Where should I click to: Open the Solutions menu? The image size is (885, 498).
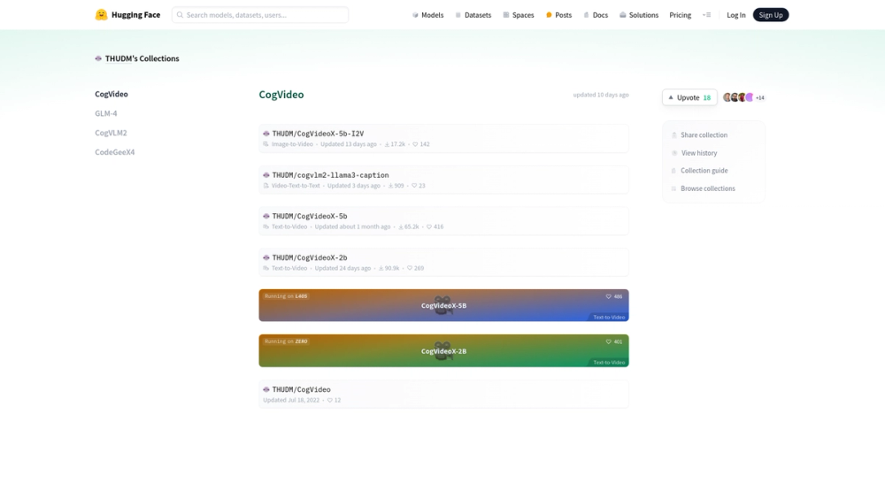point(639,15)
